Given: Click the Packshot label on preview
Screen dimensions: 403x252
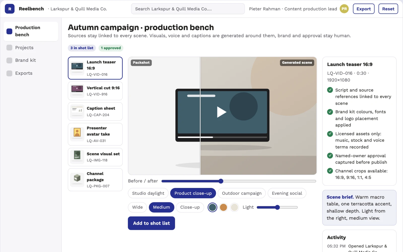Looking at the screenshot, I should click(x=141, y=63).
